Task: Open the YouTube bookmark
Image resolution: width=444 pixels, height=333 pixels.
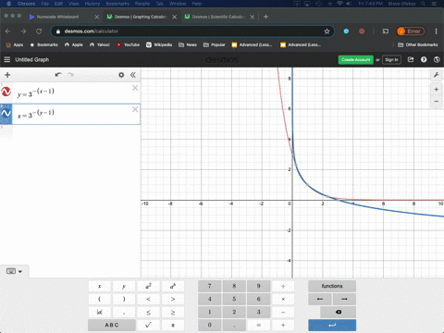Action: [128, 44]
